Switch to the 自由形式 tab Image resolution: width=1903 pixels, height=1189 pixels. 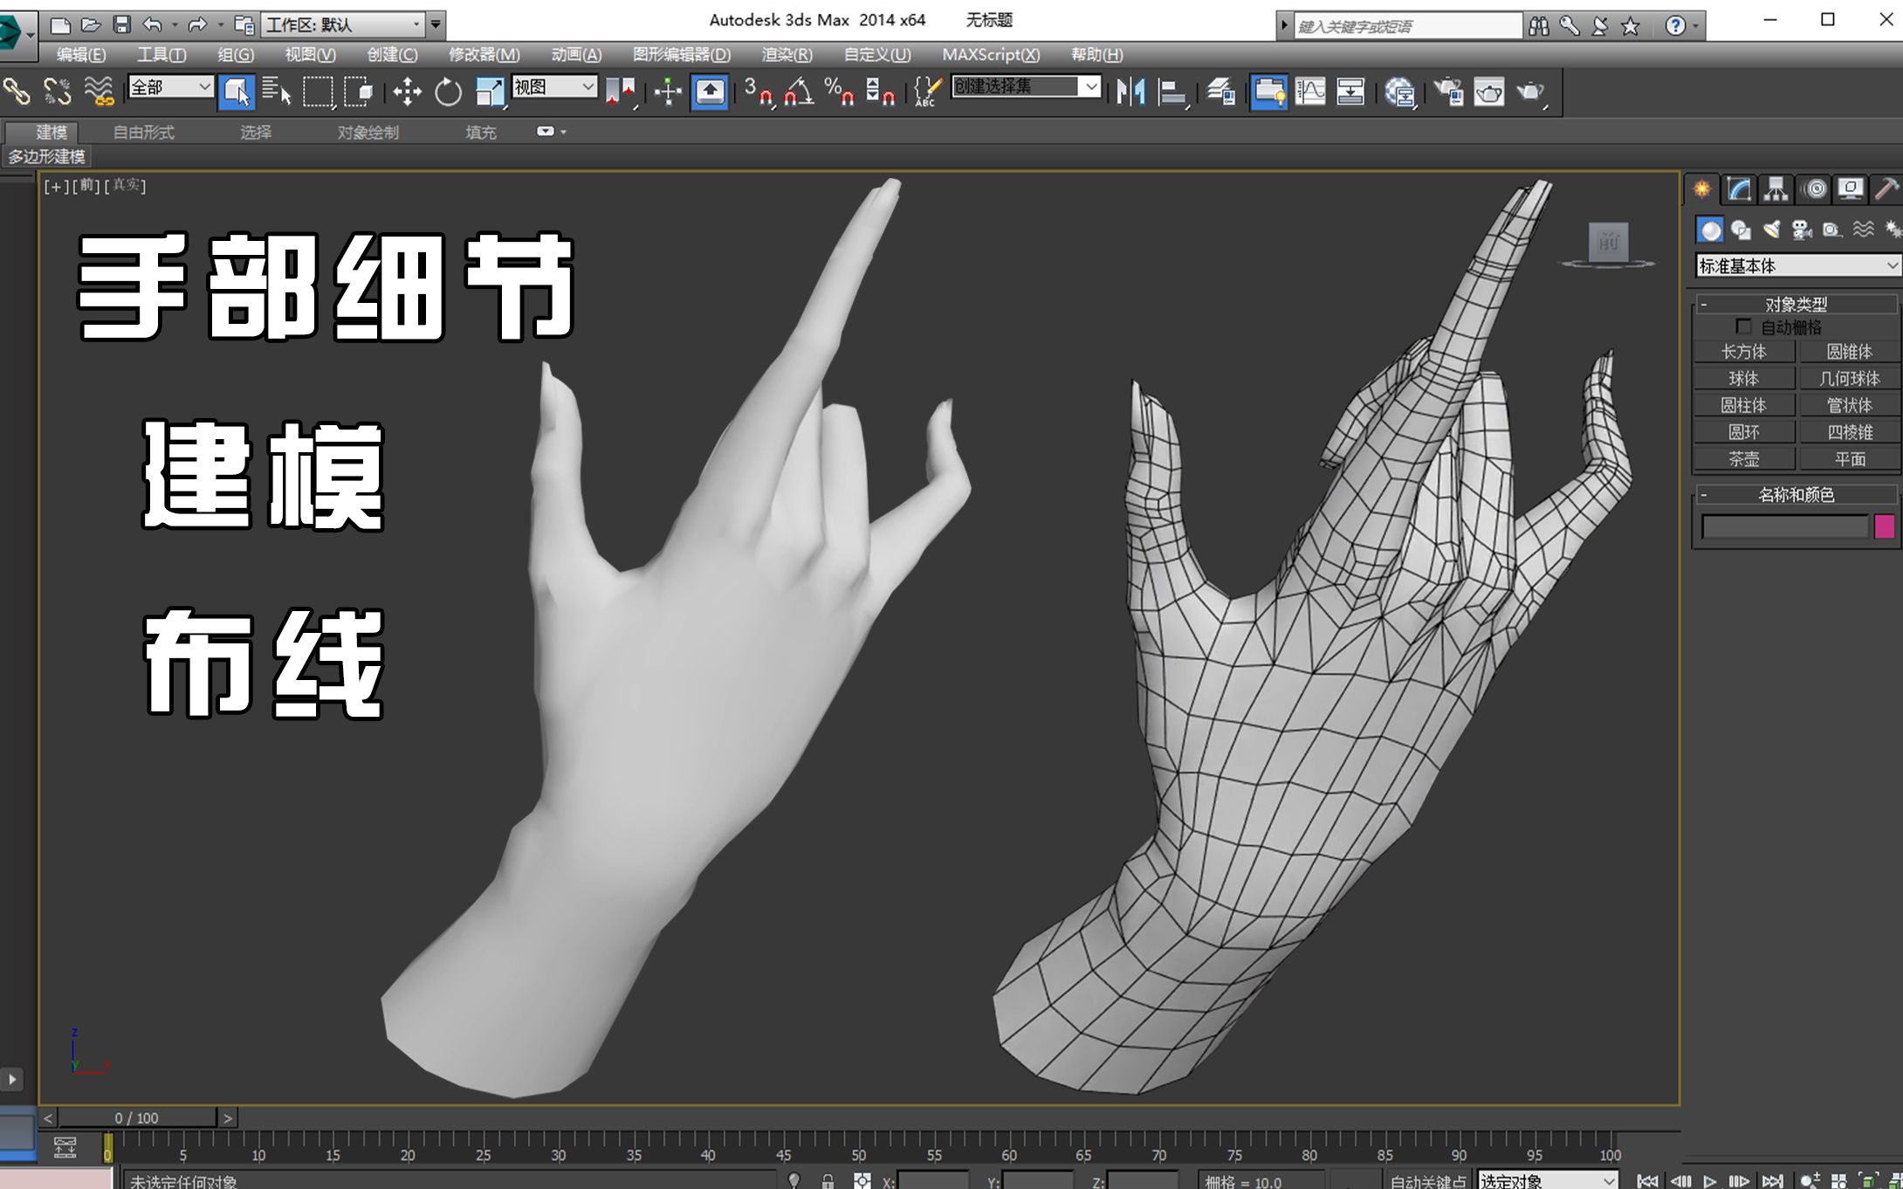(x=145, y=133)
